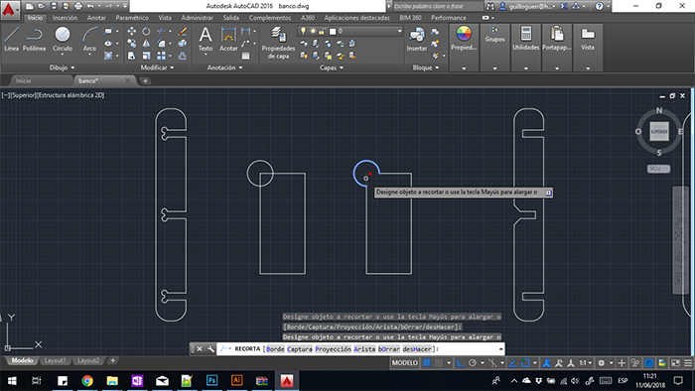Click the status bar customization hamburger icon
Image resolution: width=695 pixels, height=391 pixels.
(688, 363)
